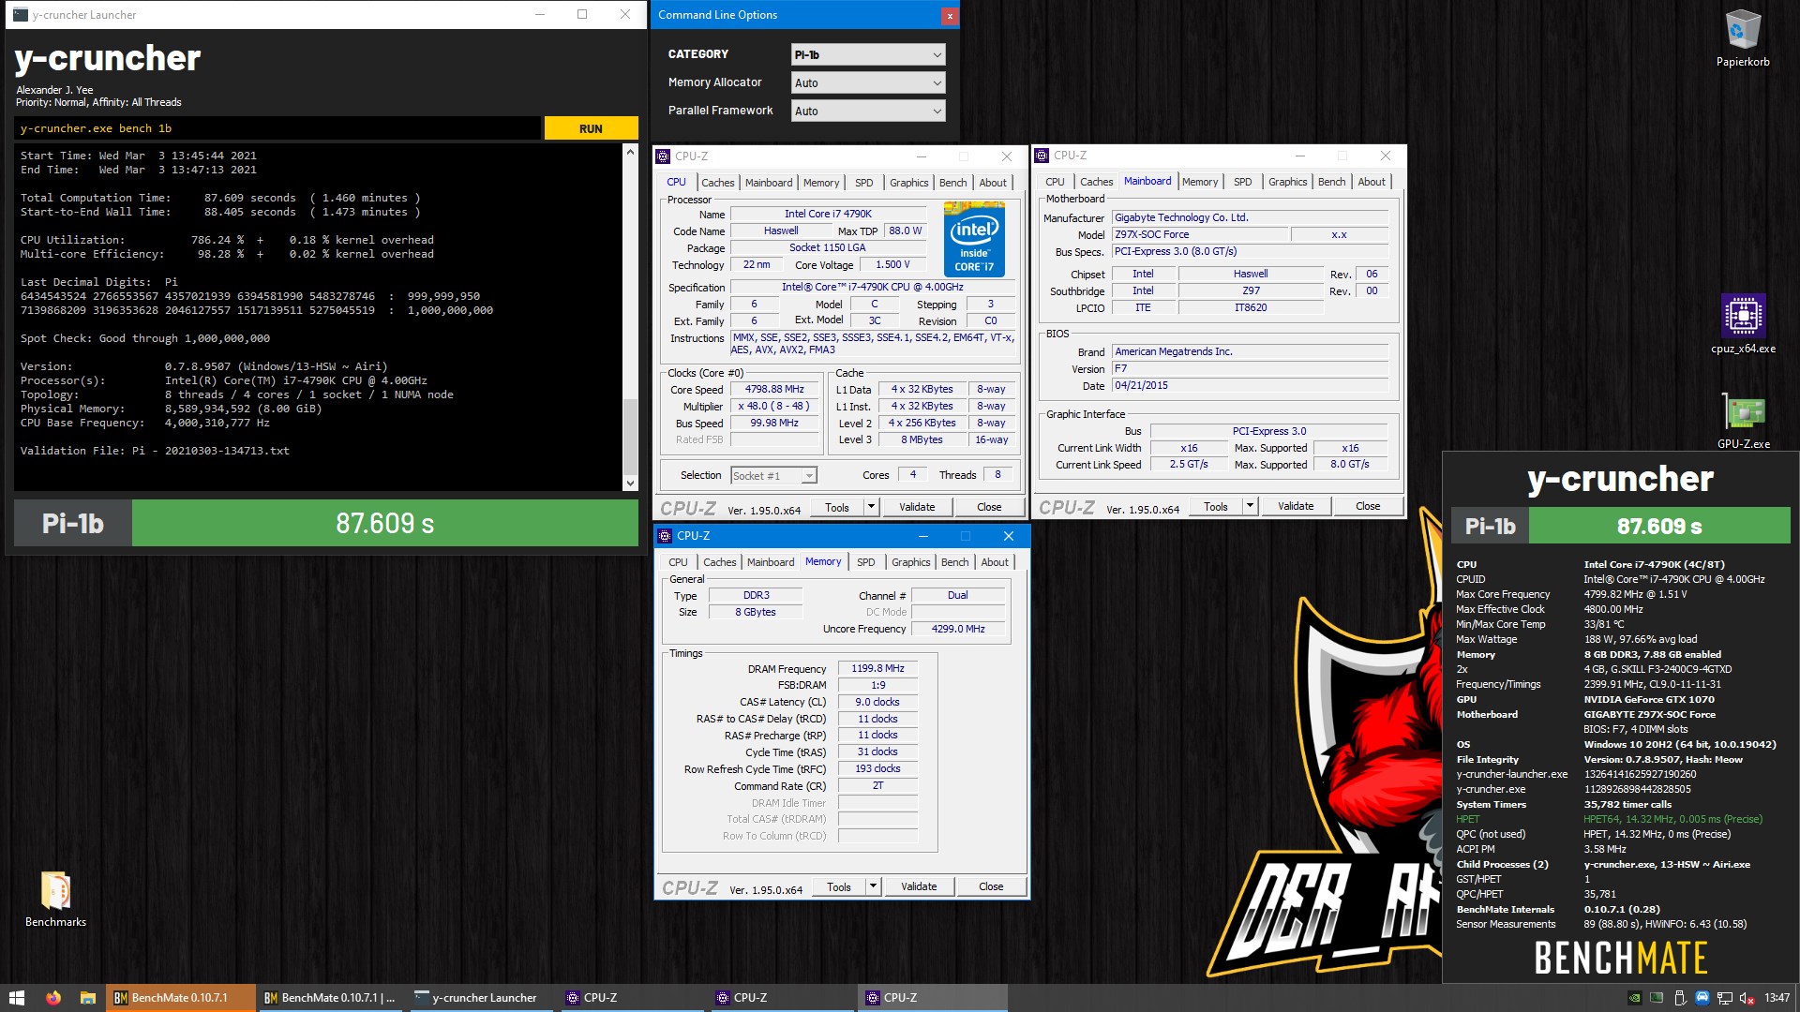1800x1012 pixels.
Task: Open the Socket #1 selection dropdown
Action: tap(773, 476)
